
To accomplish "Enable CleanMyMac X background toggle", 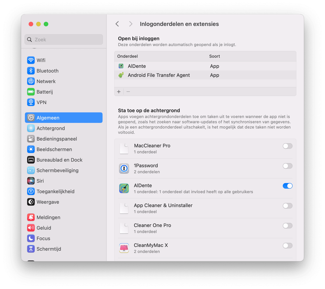I will pyautogui.click(x=288, y=246).
